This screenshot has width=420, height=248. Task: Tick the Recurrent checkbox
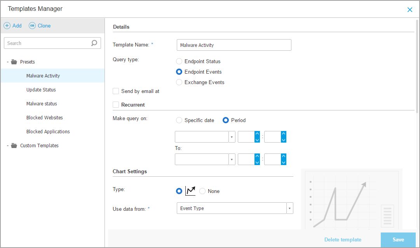116,105
